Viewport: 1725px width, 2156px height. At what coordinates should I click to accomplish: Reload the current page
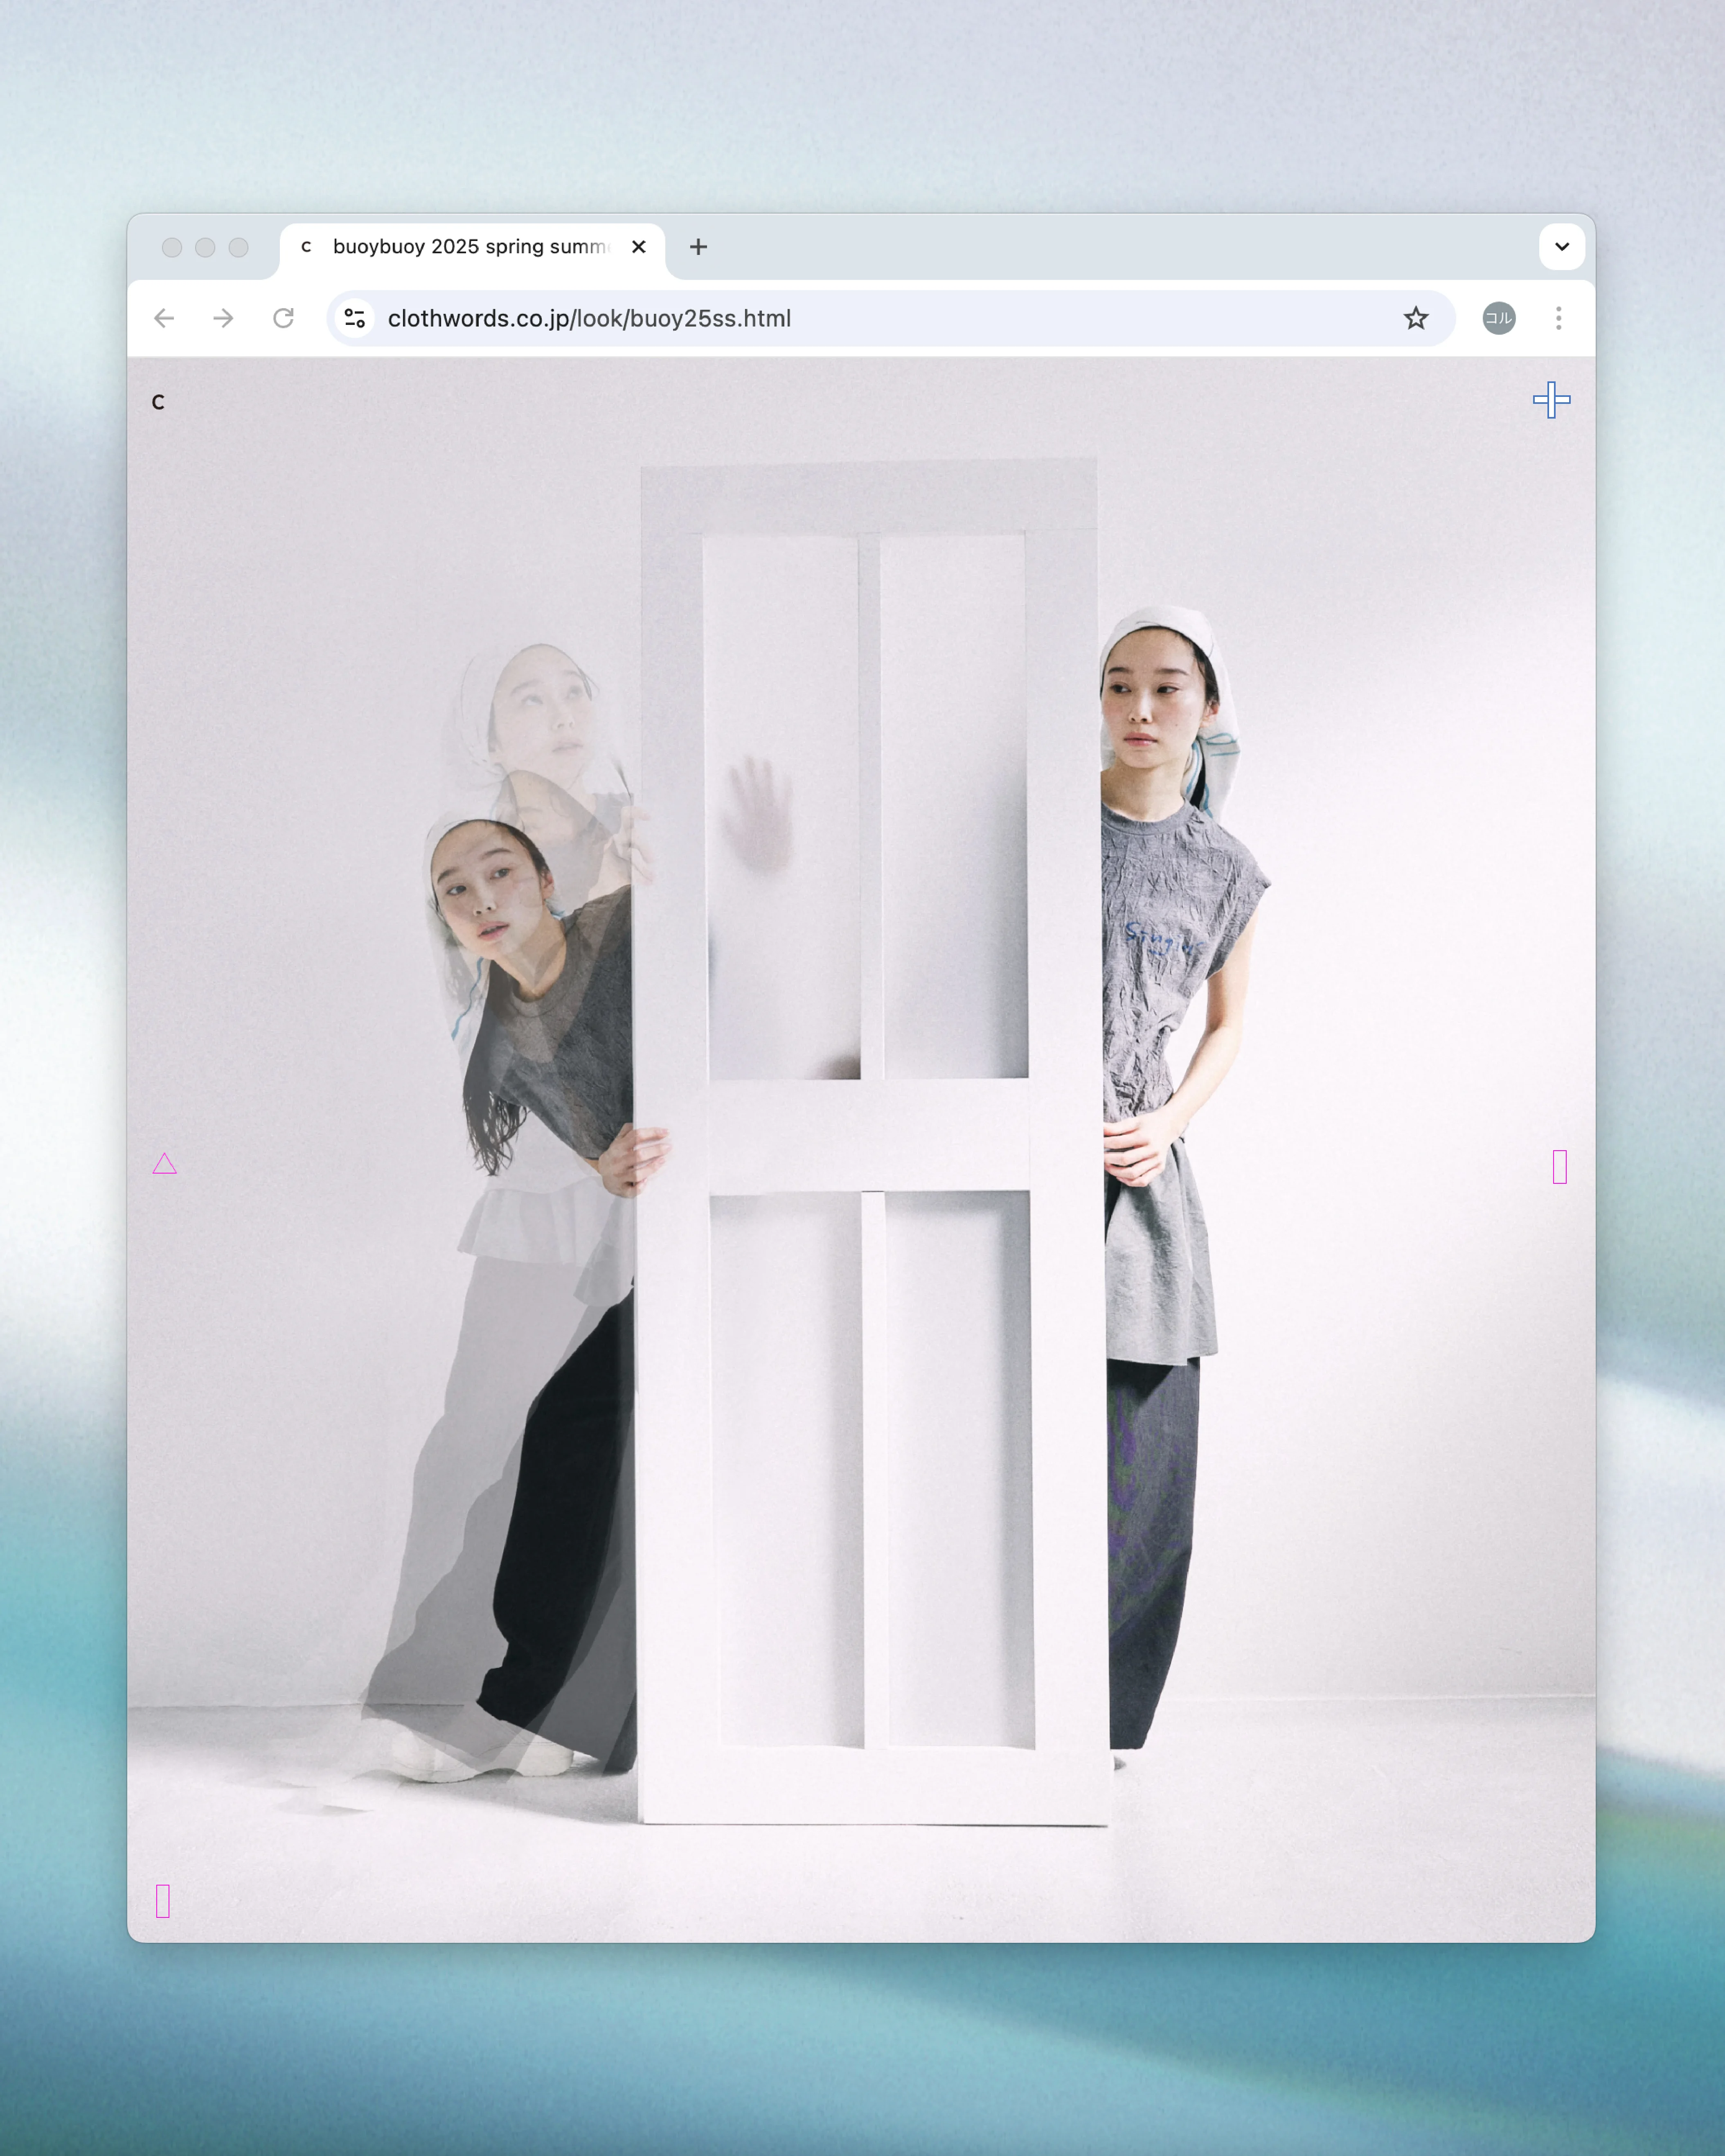click(x=284, y=318)
